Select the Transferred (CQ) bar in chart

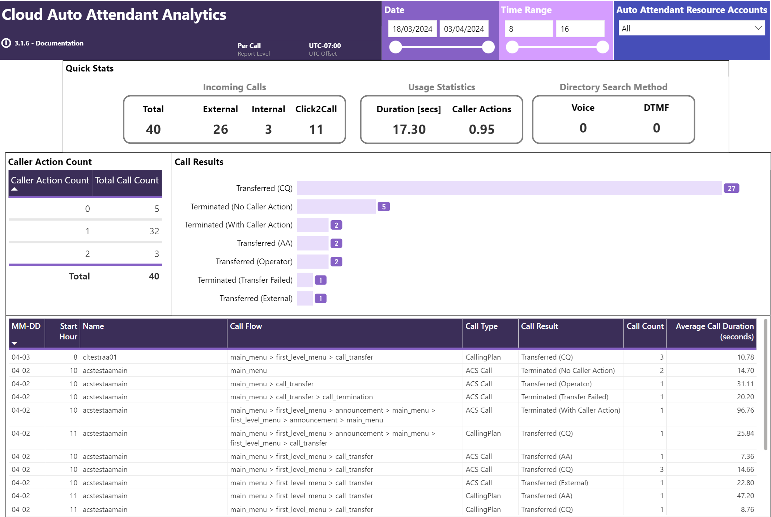click(509, 188)
